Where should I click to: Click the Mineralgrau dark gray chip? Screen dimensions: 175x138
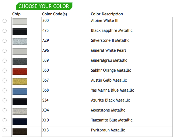(20, 61)
